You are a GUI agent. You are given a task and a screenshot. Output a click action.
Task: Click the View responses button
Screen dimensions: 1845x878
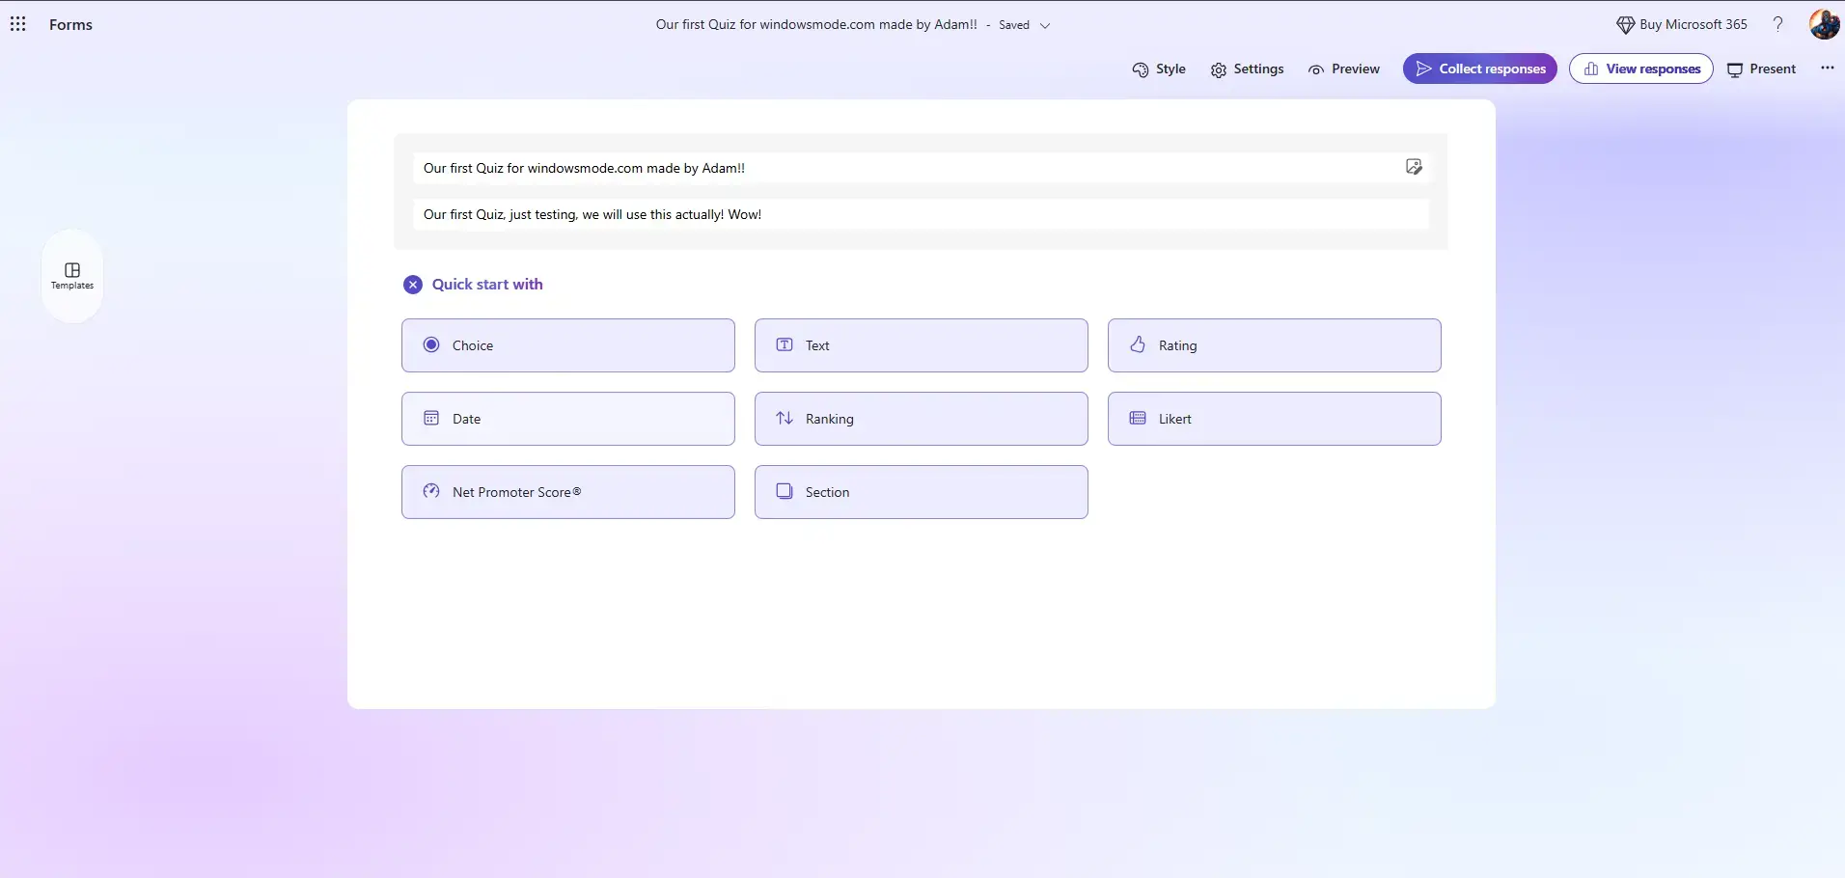click(x=1640, y=69)
